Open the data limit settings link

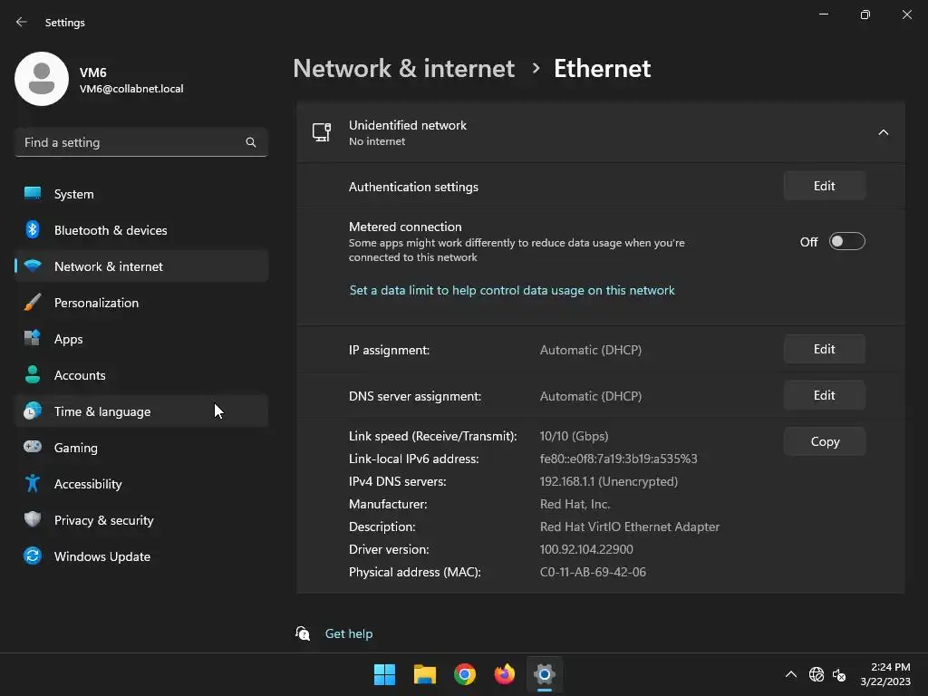pyautogui.click(x=512, y=291)
